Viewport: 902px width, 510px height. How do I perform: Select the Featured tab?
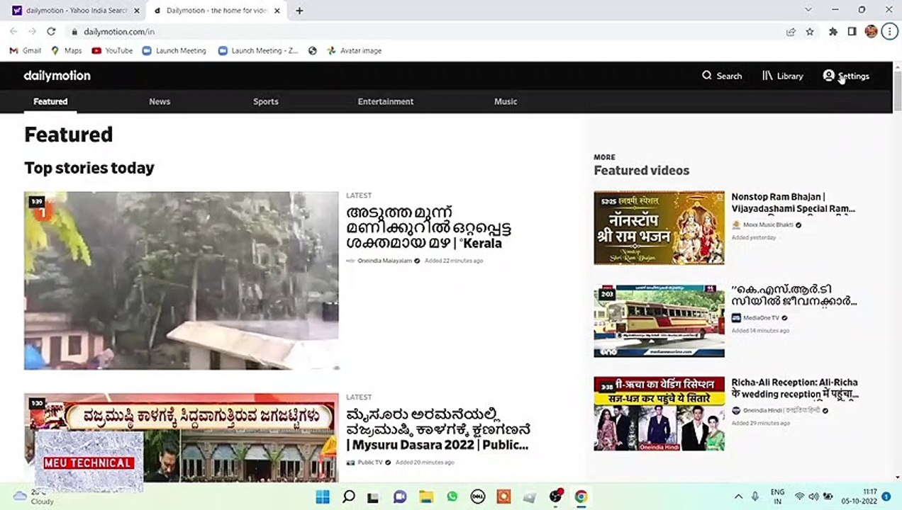click(x=50, y=101)
